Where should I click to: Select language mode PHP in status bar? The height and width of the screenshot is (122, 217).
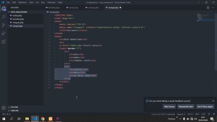coord(203,114)
